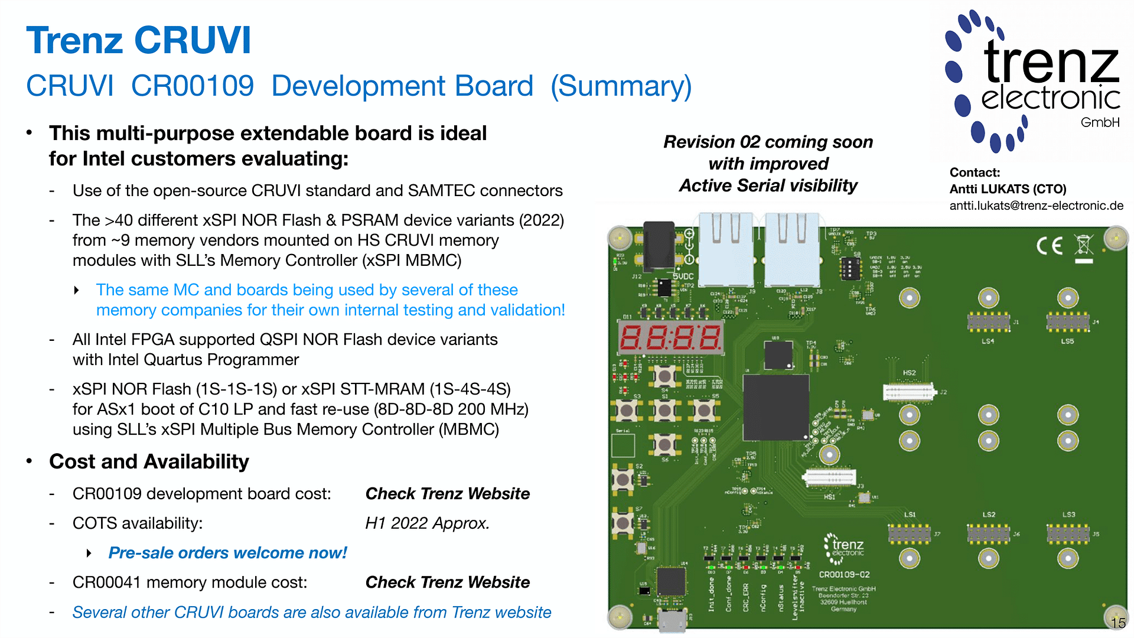The width and height of the screenshot is (1134, 638).
Task: Toggle the S8 DIP switch block
Action: (850, 269)
